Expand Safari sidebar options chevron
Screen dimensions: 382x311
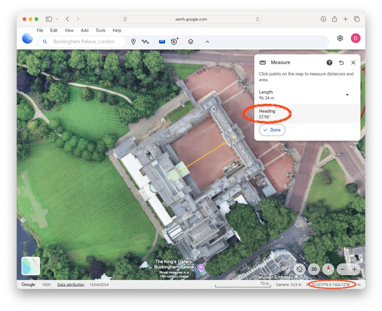pyautogui.click(x=57, y=19)
